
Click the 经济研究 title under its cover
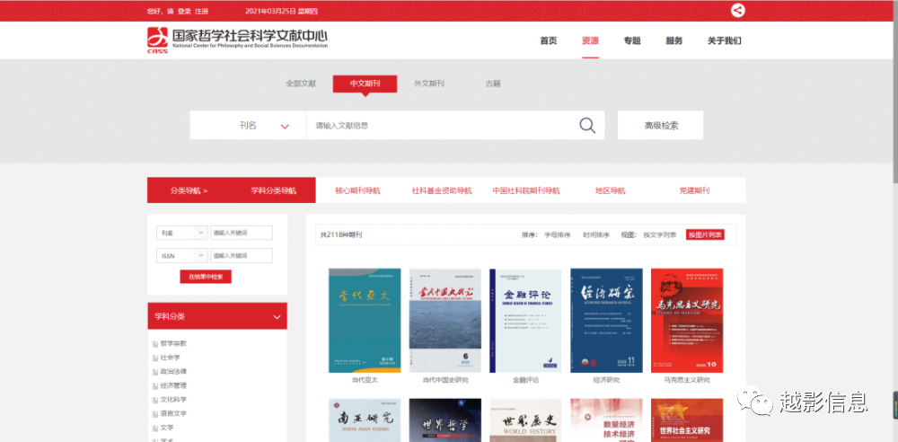[x=606, y=380]
